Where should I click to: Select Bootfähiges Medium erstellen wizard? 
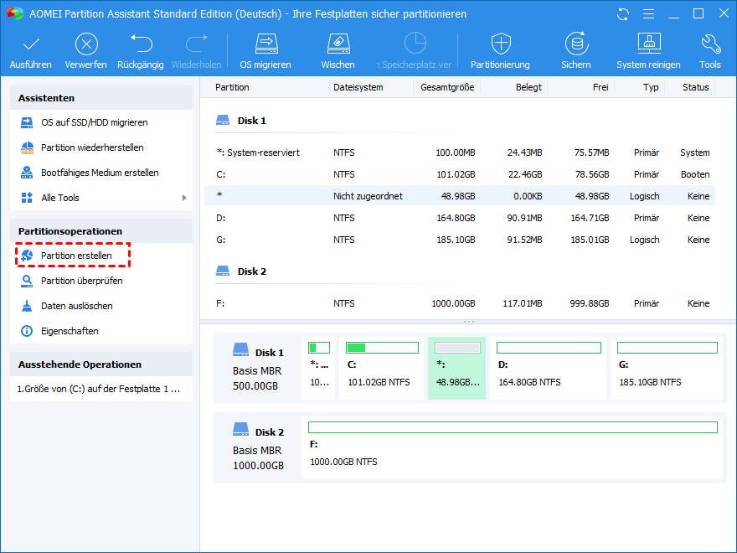(100, 173)
